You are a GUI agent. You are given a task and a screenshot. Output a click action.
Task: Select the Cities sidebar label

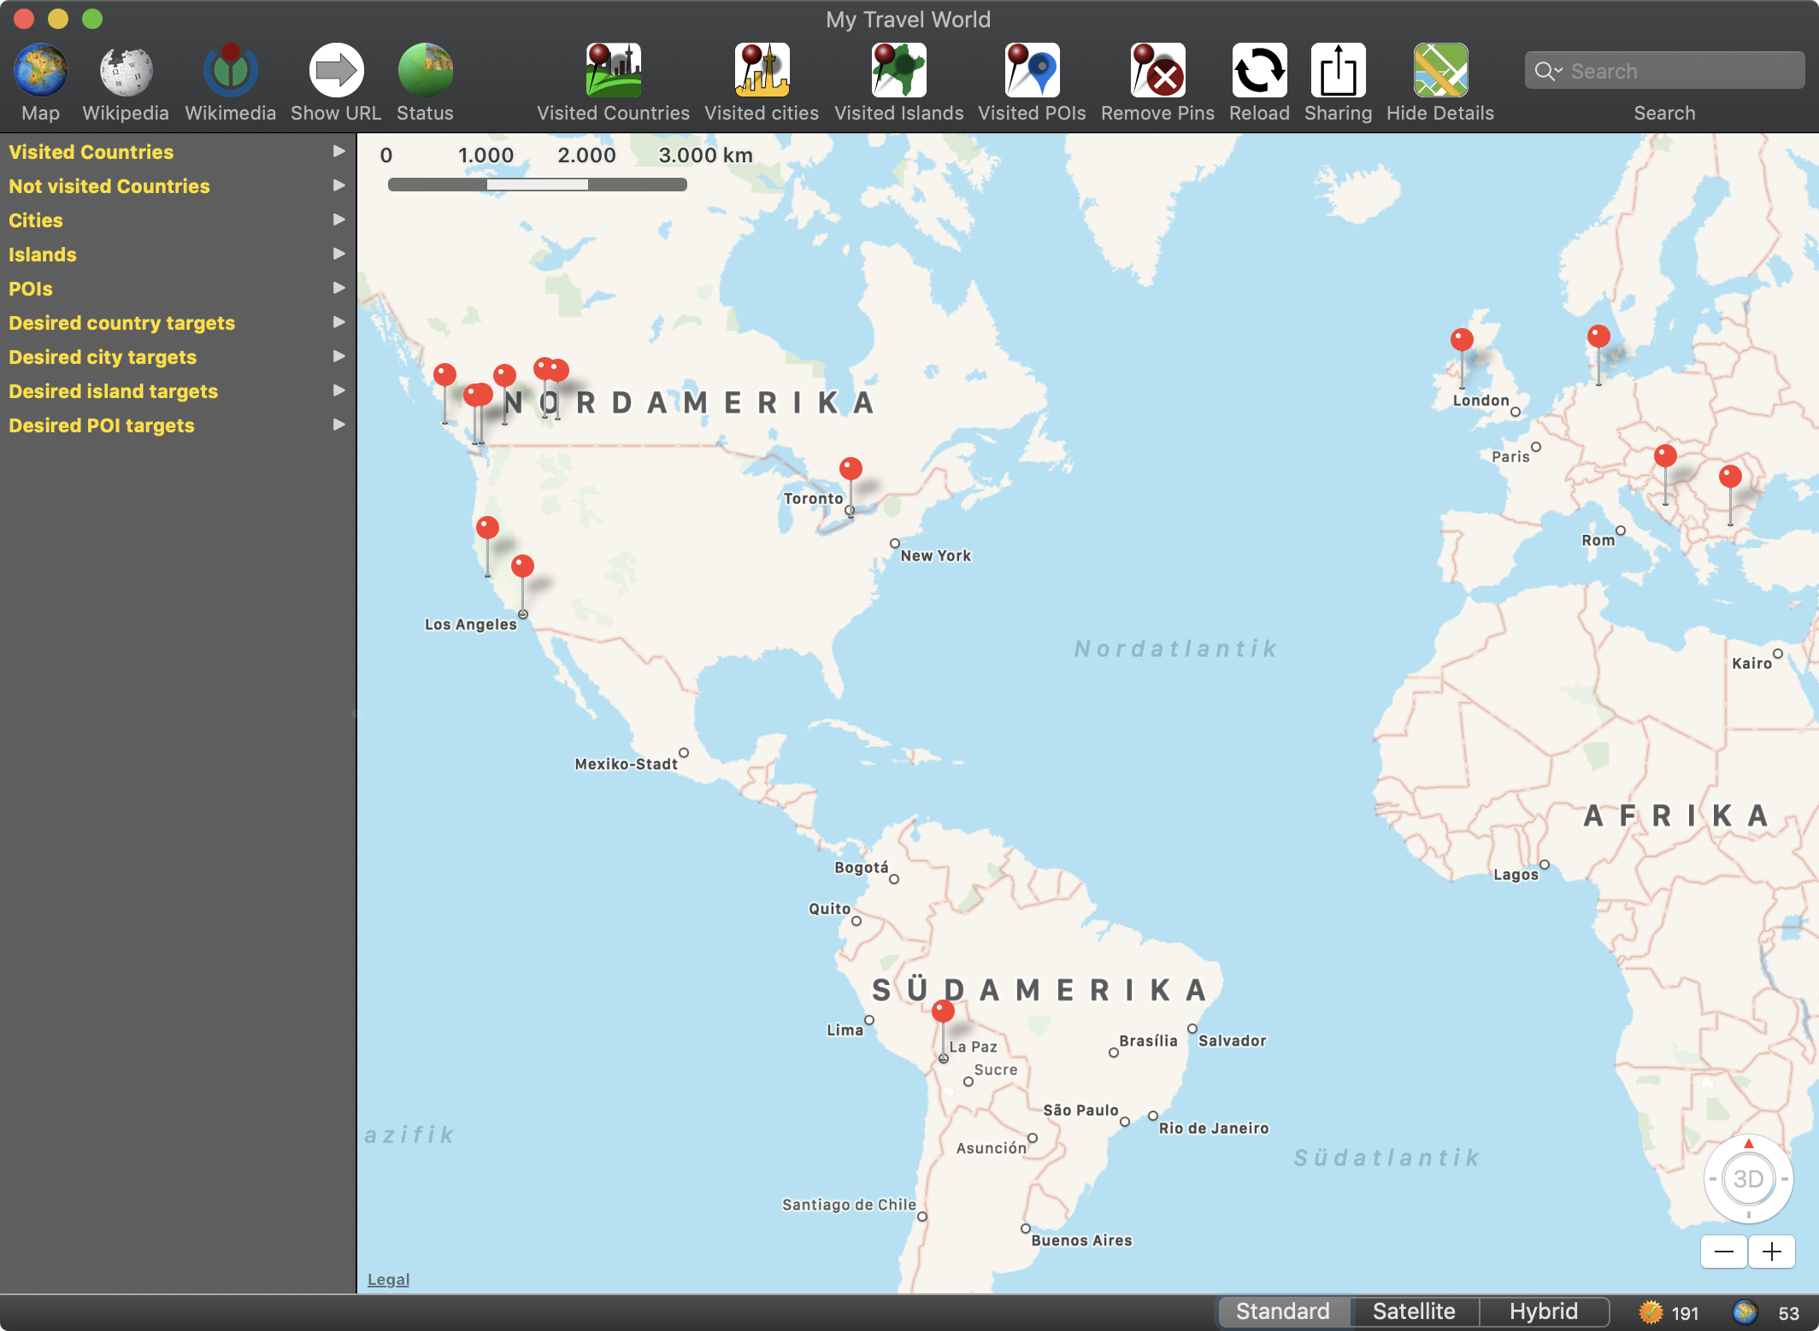(x=36, y=220)
